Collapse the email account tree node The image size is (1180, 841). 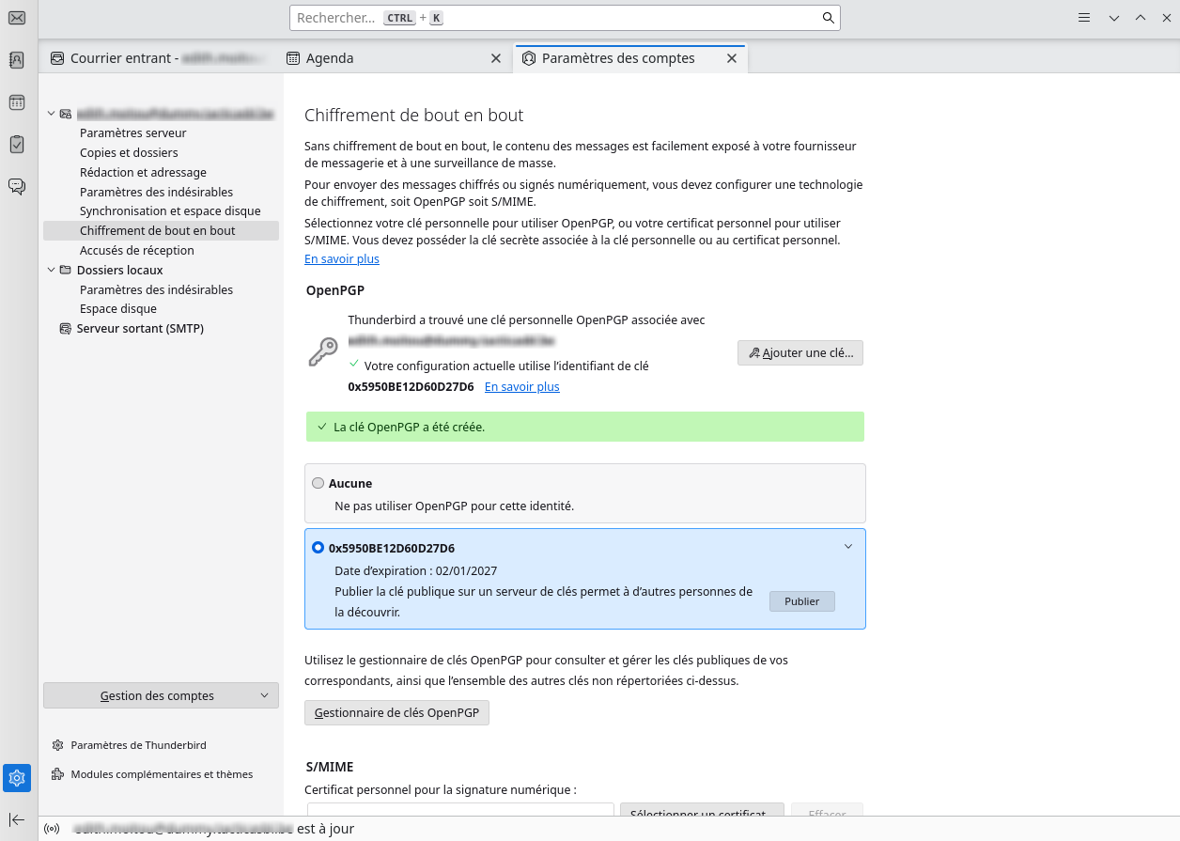tap(51, 114)
